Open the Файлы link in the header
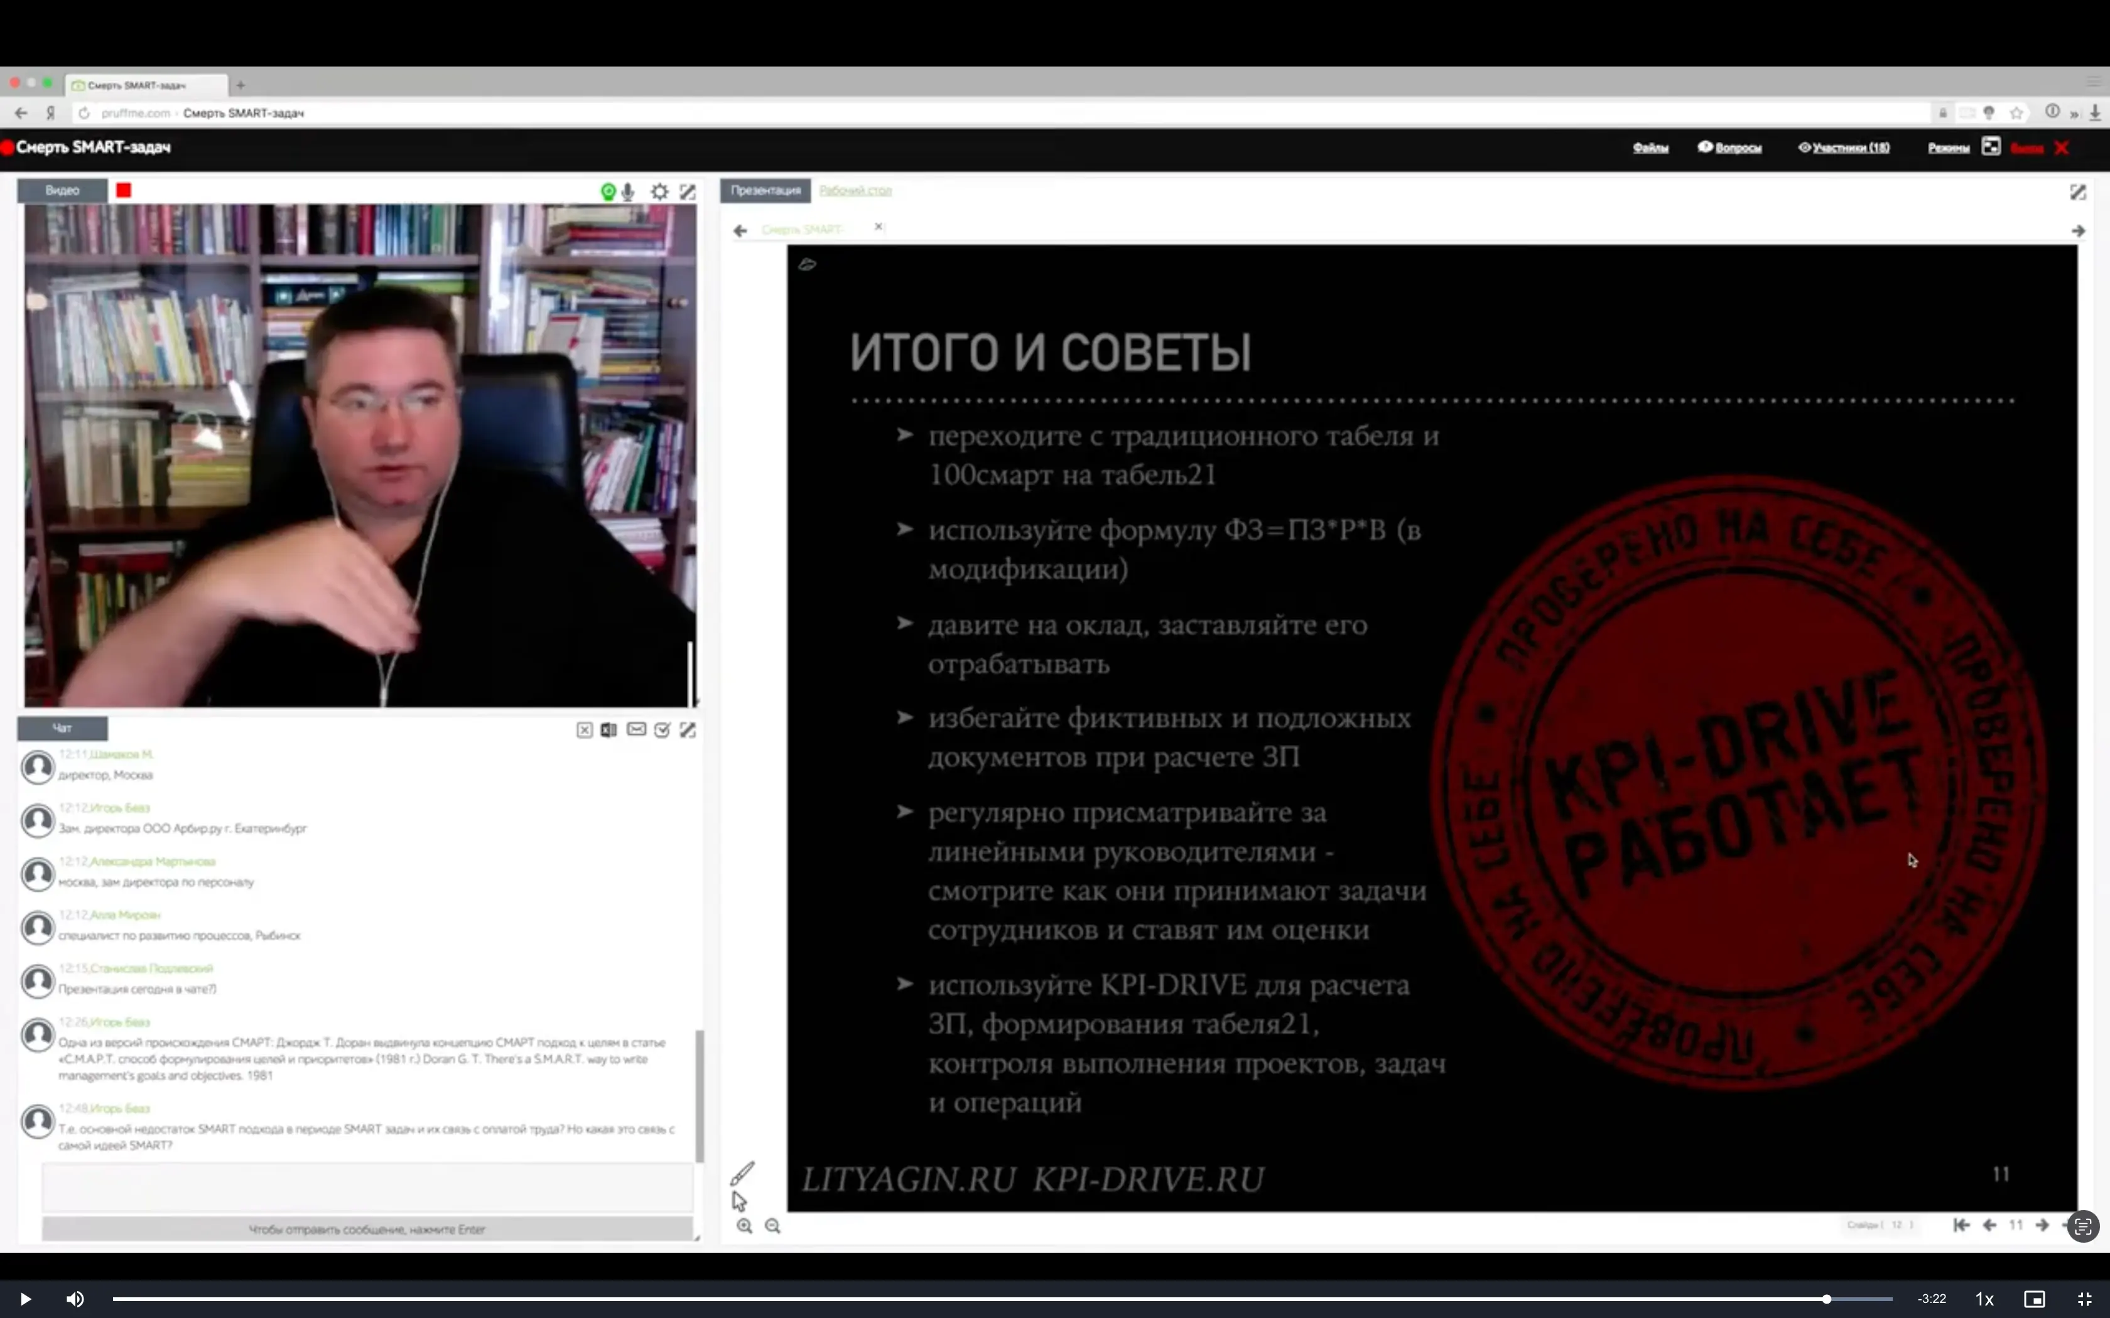 point(1650,147)
